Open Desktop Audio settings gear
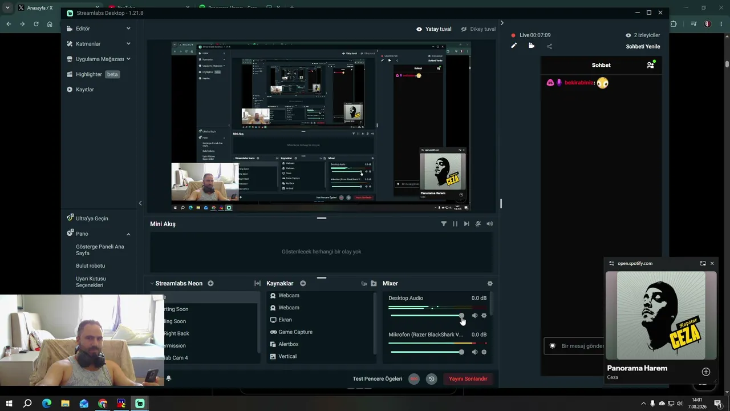Image resolution: width=730 pixels, height=411 pixels. [x=484, y=316]
